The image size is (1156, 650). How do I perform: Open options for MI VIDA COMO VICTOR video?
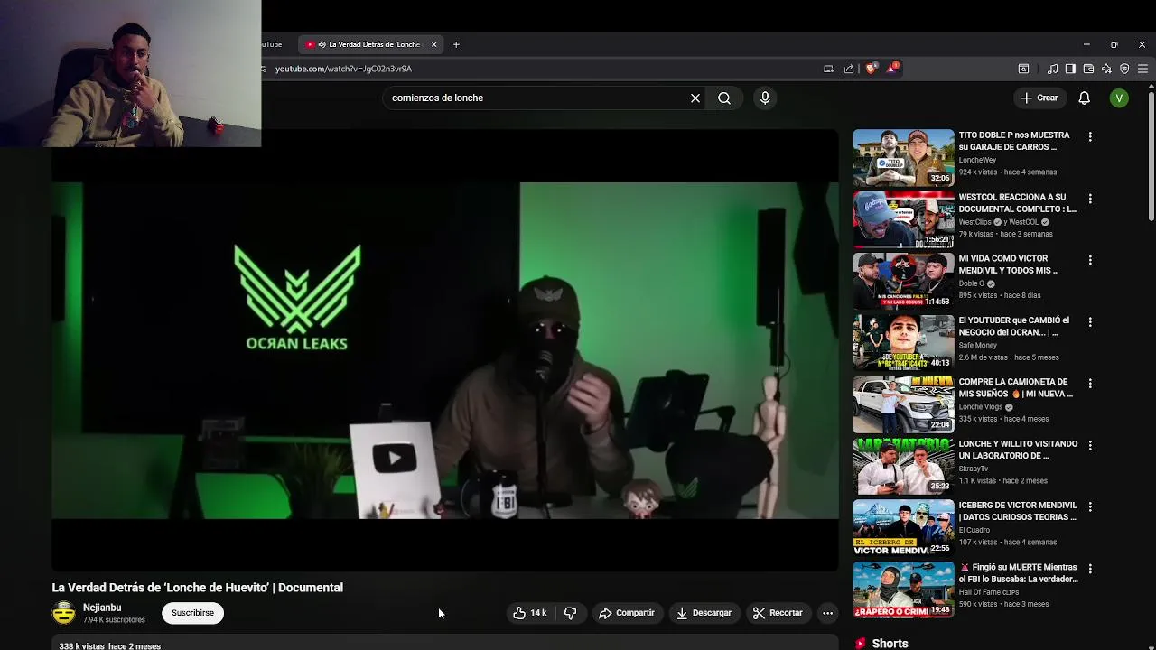click(x=1090, y=260)
